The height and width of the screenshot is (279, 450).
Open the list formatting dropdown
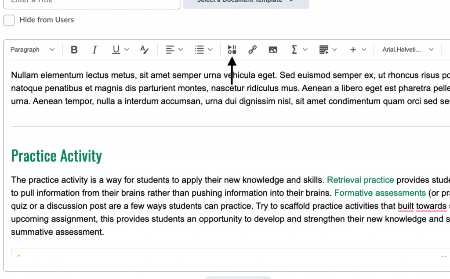(x=203, y=49)
